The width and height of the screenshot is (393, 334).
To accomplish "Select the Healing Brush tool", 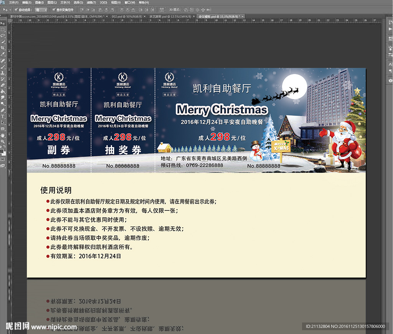I will (3, 60).
